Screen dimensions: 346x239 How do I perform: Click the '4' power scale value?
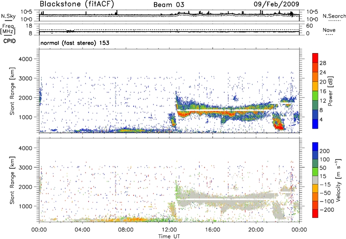[321, 119]
